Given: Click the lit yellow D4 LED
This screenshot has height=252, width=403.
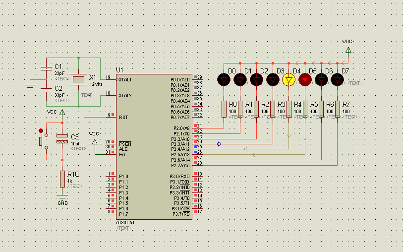Looking at the screenshot, I should (288, 80).
